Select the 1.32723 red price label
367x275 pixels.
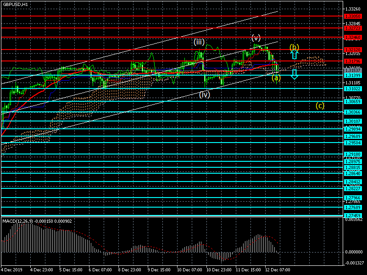click(353, 28)
